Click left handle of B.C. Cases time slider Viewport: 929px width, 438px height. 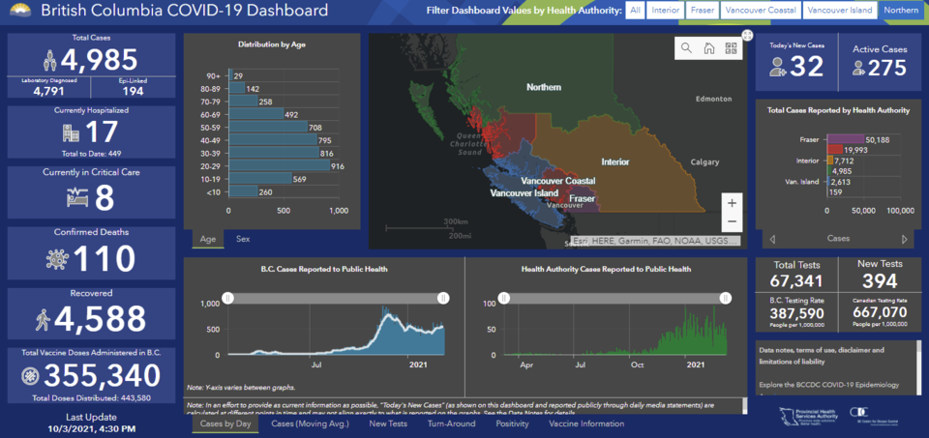pyautogui.click(x=227, y=299)
